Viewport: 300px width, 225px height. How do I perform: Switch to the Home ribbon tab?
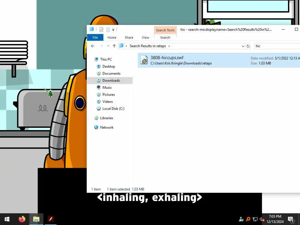pos(112,37)
